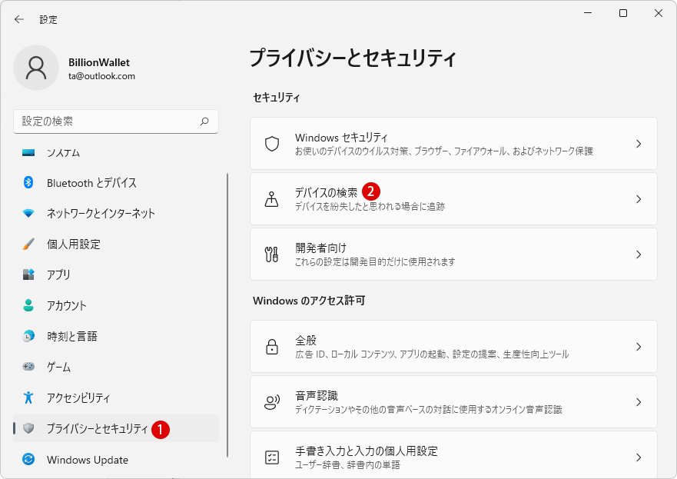The width and height of the screenshot is (677, 479).
Task: Click the 手書き入力 checklist icon
Action: pos(271,457)
